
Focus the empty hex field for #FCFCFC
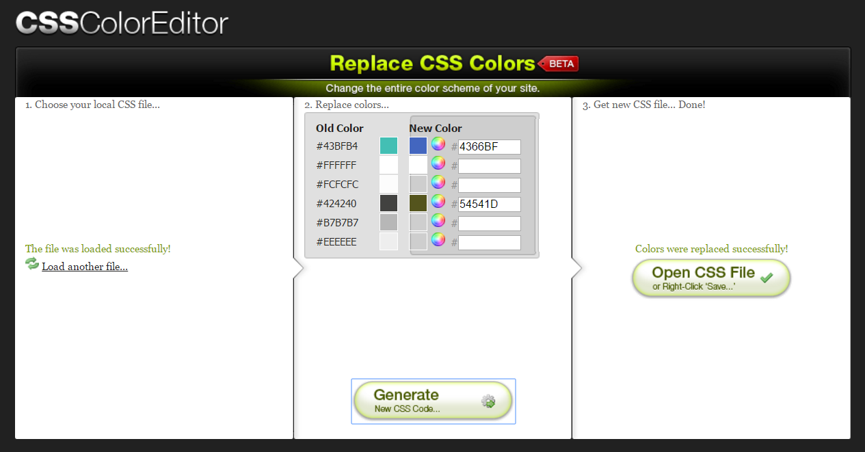[x=490, y=185]
